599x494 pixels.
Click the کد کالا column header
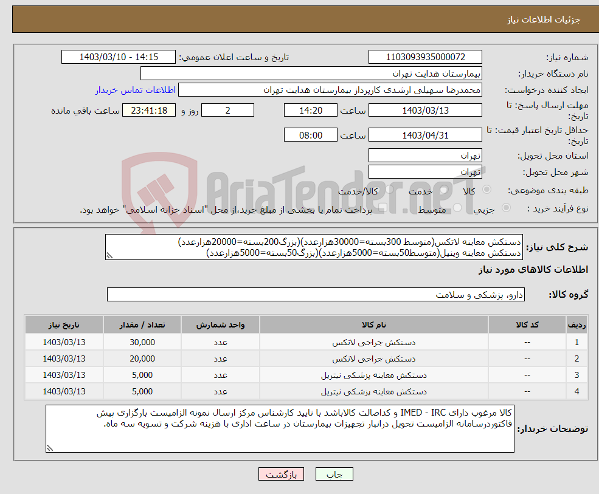click(527, 325)
